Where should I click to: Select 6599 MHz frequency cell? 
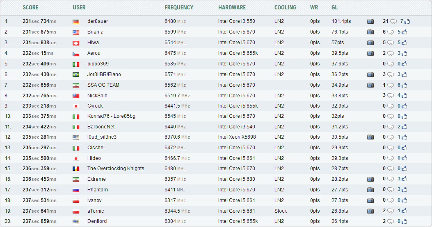pyautogui.click(x=175, y=32)
